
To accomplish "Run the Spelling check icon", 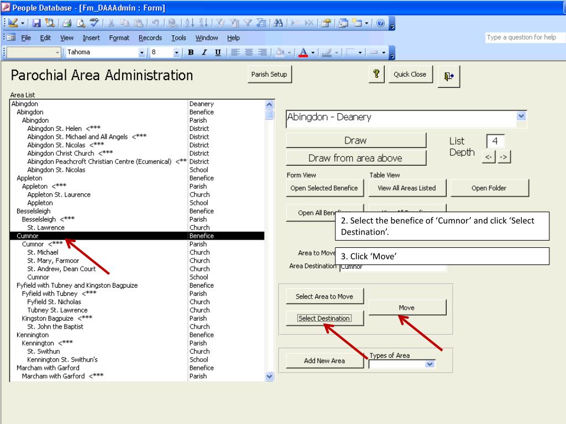I will [x=94, y=23].
